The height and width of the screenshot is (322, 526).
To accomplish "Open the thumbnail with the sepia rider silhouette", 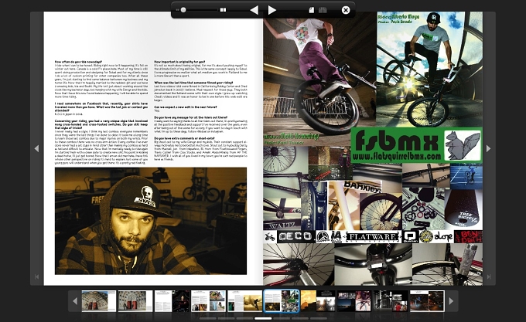I will (245, 301).
